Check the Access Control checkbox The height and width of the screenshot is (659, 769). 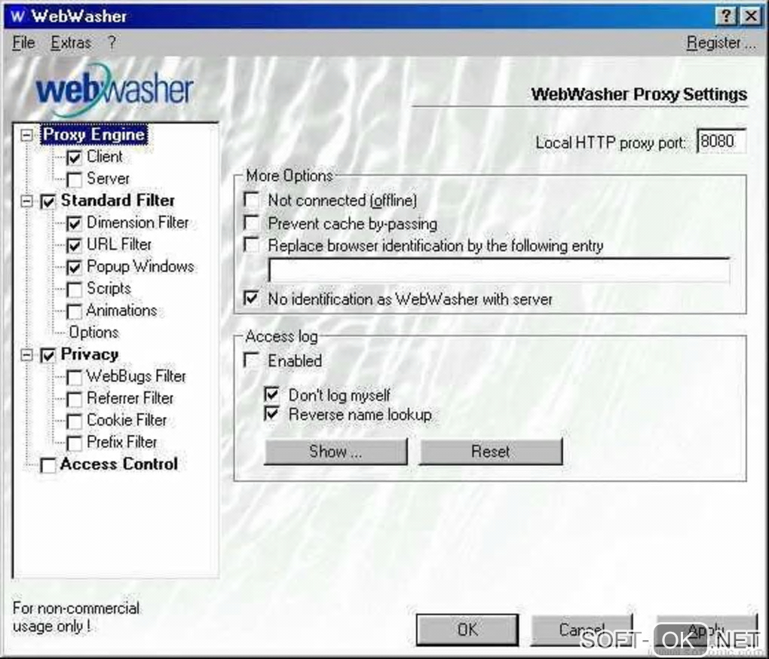(48, 465)
